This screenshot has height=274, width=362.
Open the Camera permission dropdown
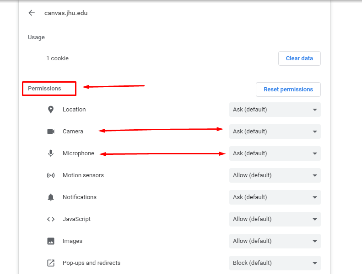click(275, 132)
